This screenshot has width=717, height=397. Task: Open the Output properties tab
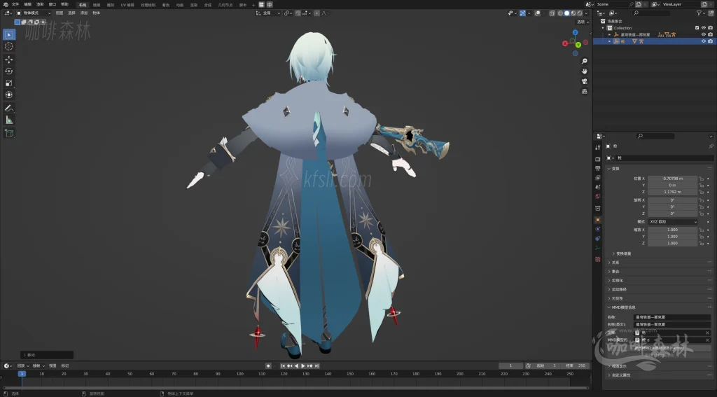click(x=598, y=168)
